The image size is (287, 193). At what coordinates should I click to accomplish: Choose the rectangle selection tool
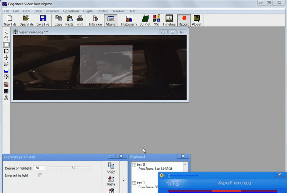(x=6, y=45)
